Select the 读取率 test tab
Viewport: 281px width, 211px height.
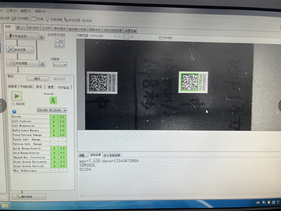[12, 87]
